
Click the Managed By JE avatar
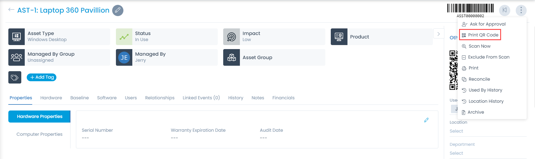tap(124, 57)
